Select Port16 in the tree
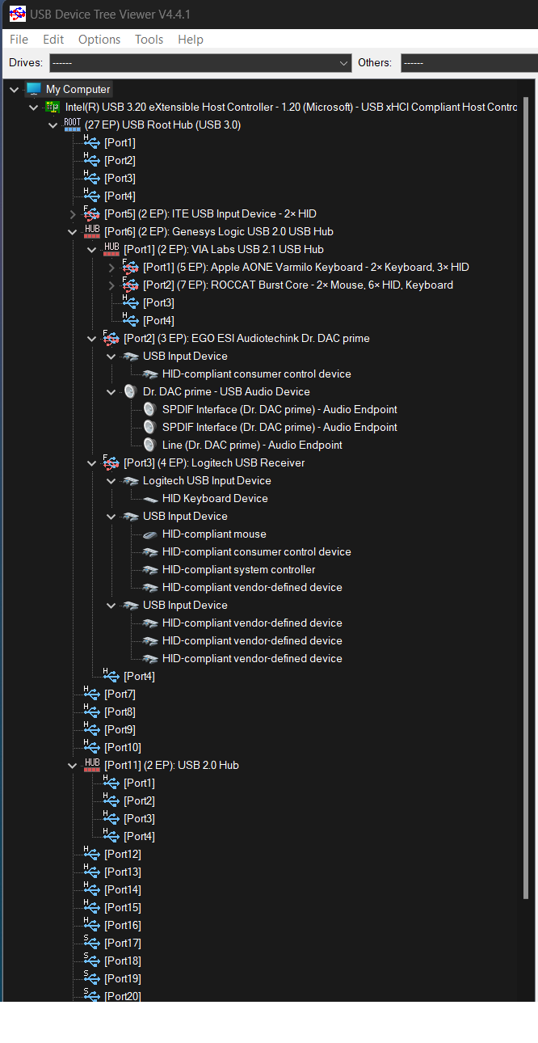This screenshot has height=1043, width=538. pyautogui.click(x=123, y=925)
